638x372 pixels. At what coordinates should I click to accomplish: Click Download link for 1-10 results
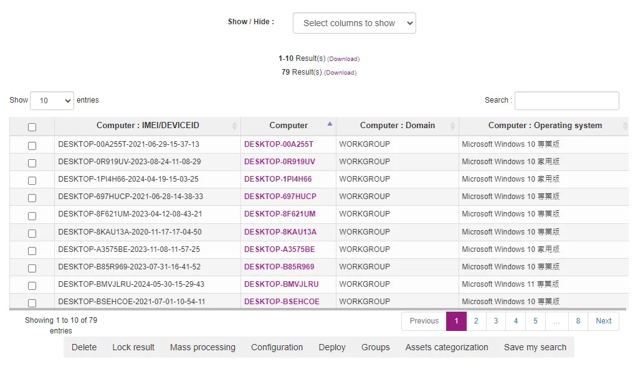343,59
